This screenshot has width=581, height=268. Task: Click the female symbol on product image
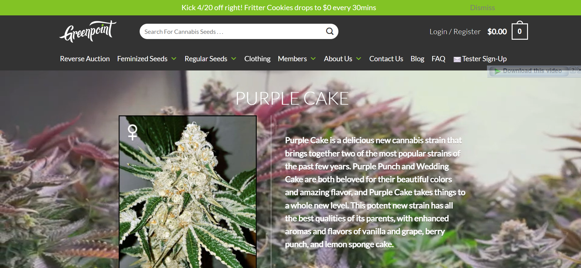133,132
